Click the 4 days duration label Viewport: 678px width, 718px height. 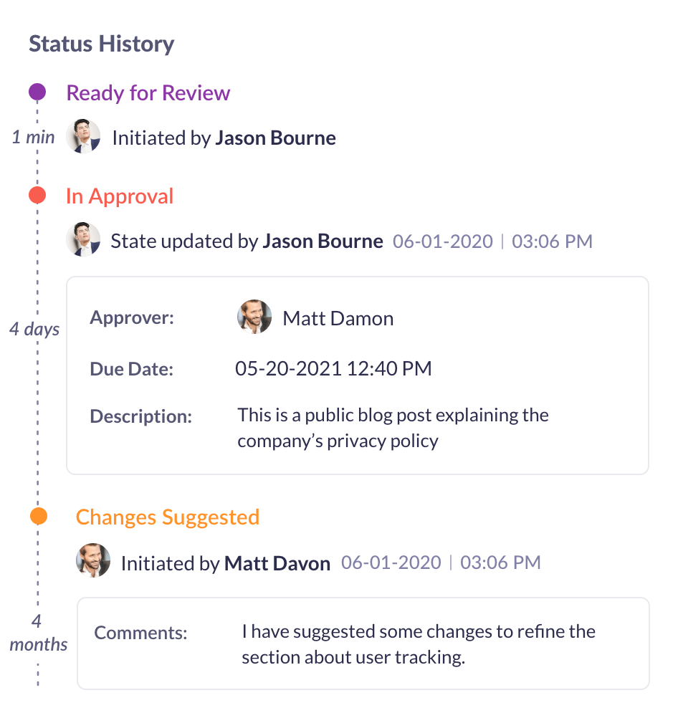[x=34, y=330]
